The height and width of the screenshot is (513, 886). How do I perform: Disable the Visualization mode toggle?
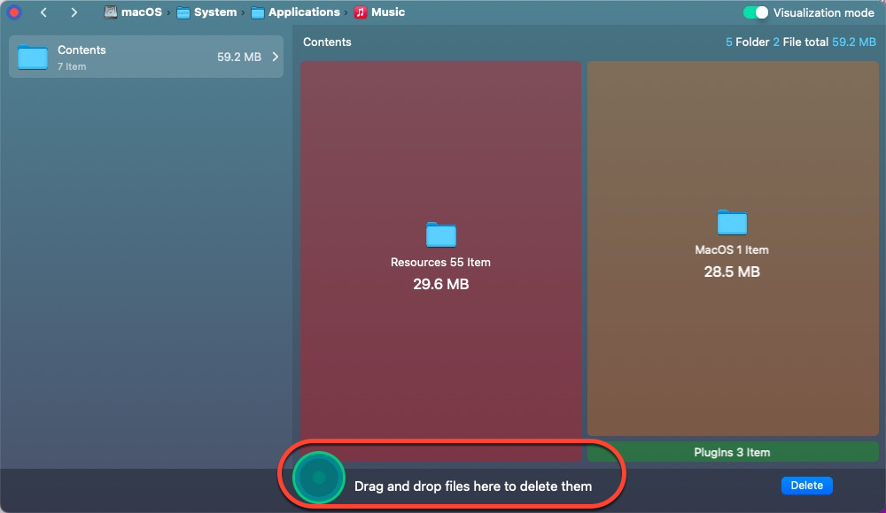(755, 12)
